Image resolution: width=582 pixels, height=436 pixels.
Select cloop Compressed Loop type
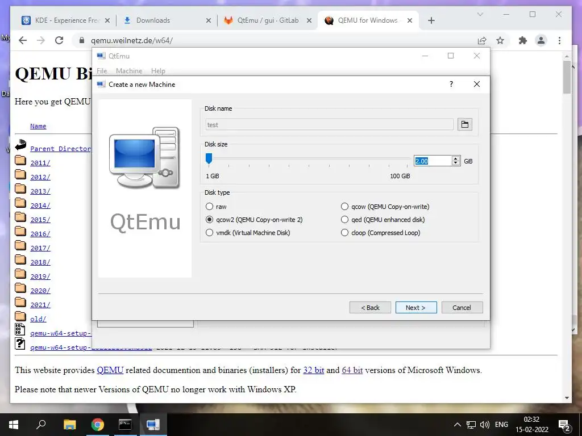pos(345,232)
